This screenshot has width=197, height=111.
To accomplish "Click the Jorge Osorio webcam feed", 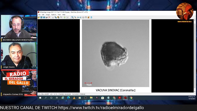I will point(19,55).
